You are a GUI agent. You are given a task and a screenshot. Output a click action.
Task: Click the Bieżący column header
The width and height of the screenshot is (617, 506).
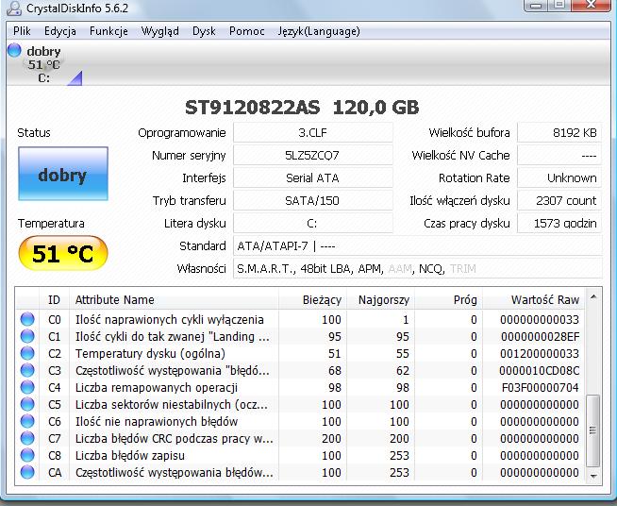click(x=312, y=299)
